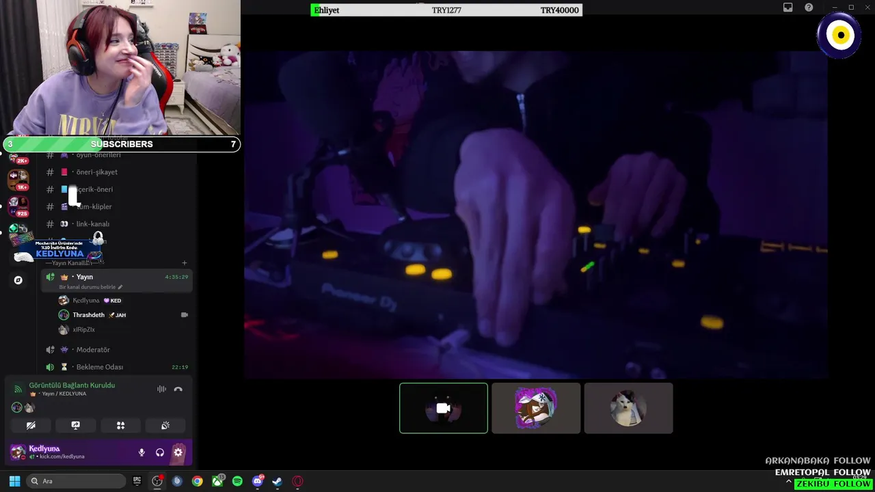Click Görüntülü Bağlantı Kuruldu status text
The image size is (875, 492).
72,385
